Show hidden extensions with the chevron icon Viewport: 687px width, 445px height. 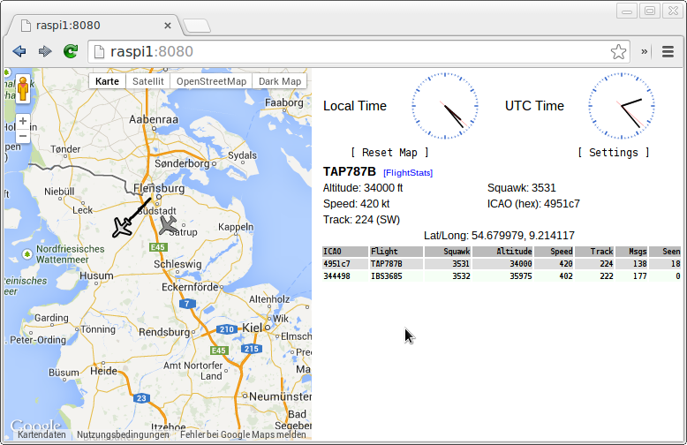(x=644, y=52)
